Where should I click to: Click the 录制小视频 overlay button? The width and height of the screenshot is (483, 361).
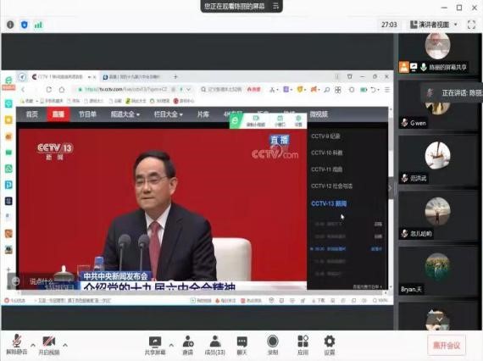click(256, 120)
